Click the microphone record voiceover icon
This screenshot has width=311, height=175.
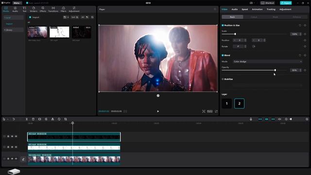coord(251,119)
